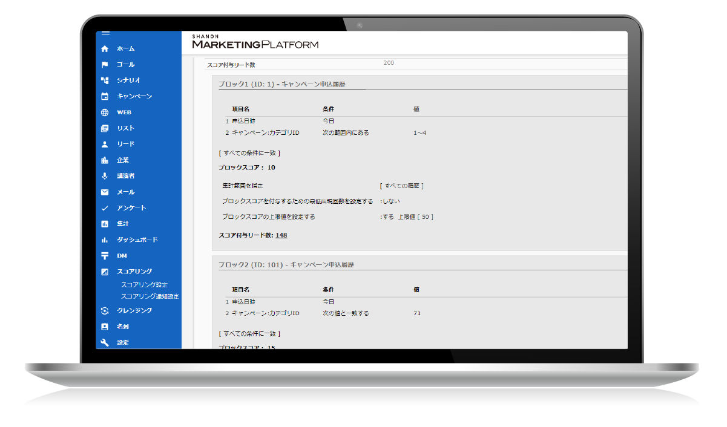Click the キャンペーン calendar icon
The width and height of the screenshot is (727, 427).
click(105, 96)
